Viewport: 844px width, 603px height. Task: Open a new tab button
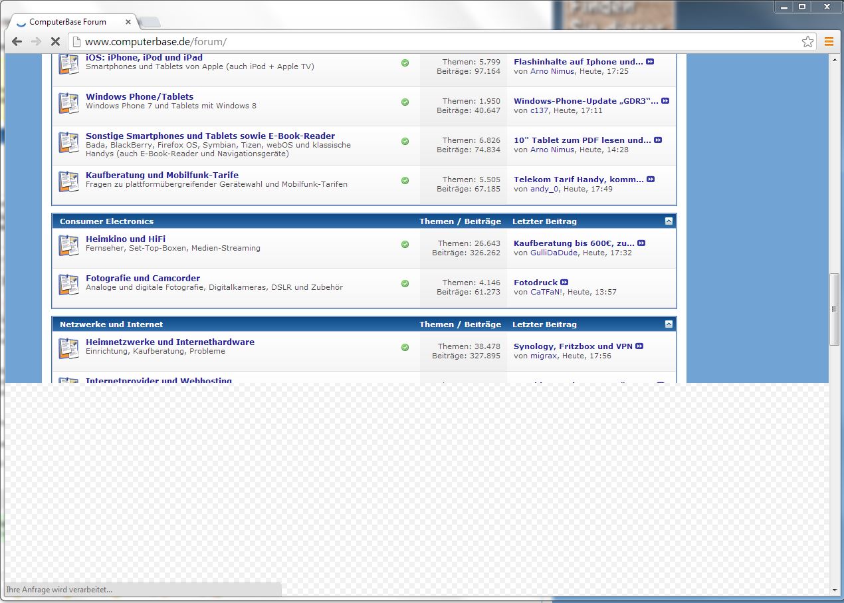[x=150, y=23]
